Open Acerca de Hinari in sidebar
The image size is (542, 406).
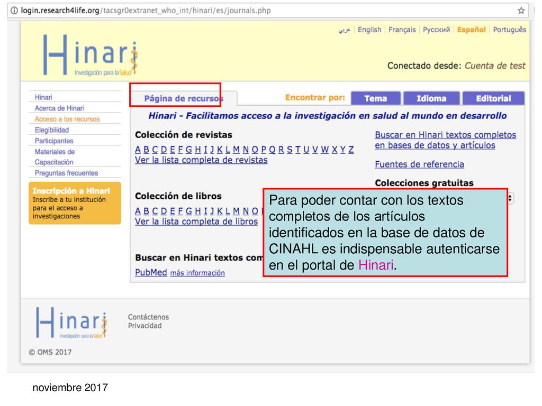(59, 108)
